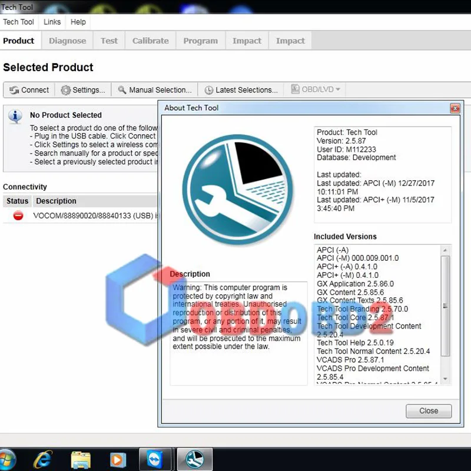
Task: Click the Status column header
Action: pos(18,201)
